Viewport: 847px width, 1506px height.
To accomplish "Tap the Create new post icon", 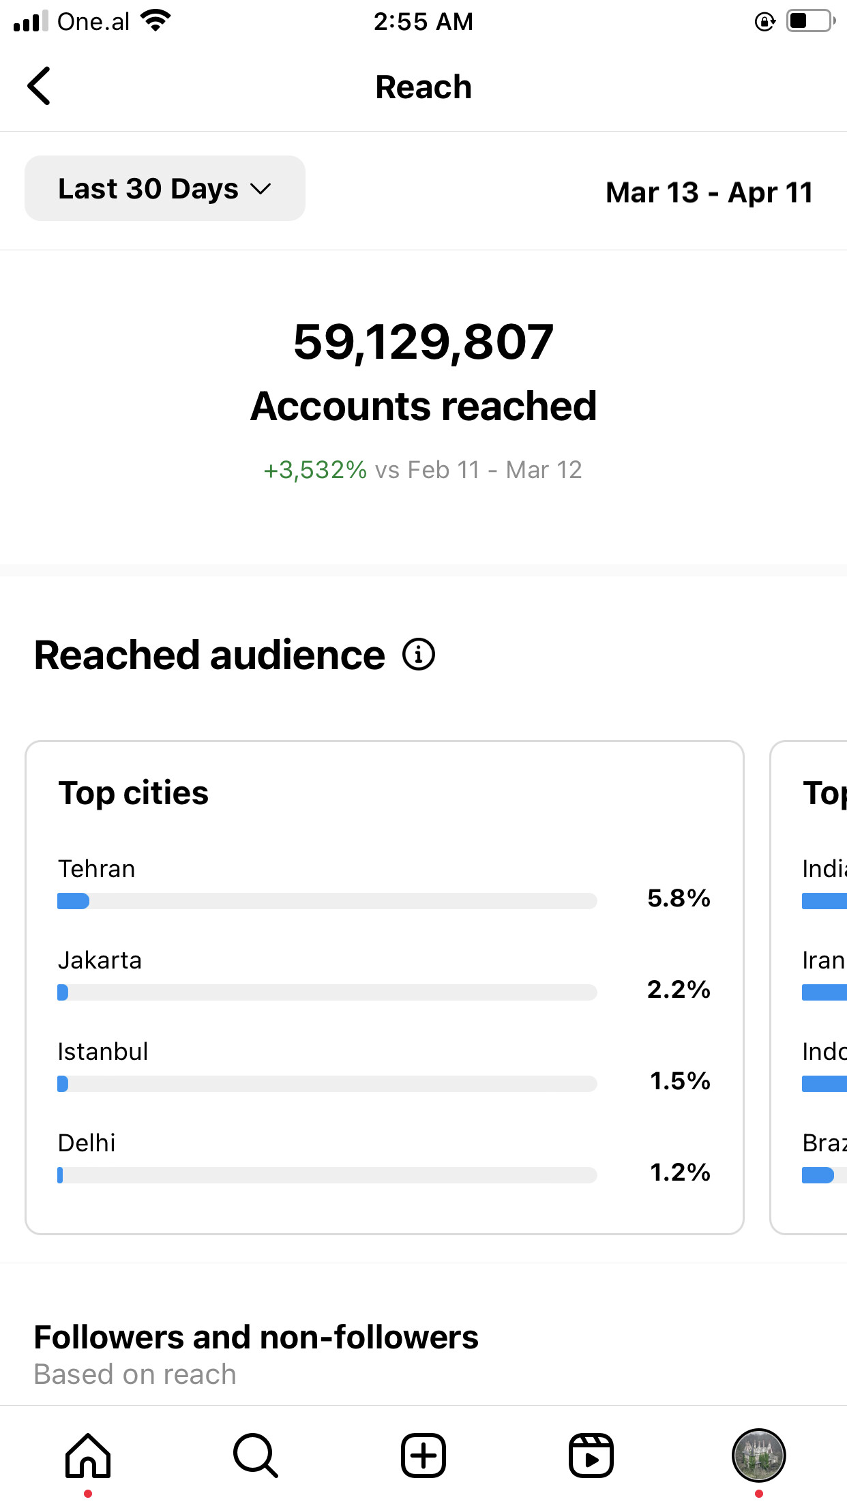I will tap(423, 1456).
